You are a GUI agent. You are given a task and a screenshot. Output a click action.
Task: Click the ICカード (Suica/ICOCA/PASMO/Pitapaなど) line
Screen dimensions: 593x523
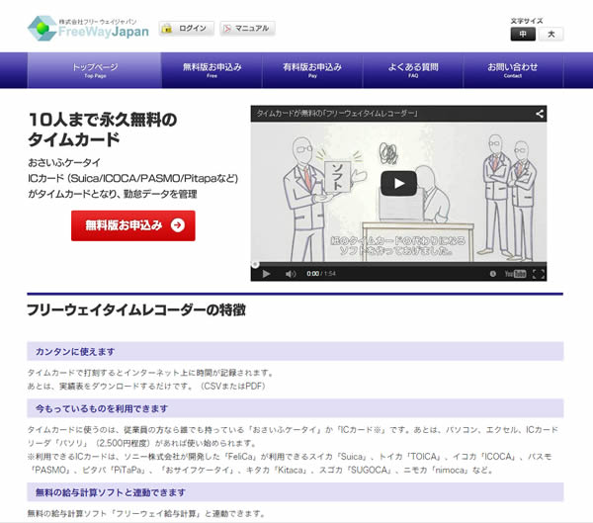tap(132, 178)
